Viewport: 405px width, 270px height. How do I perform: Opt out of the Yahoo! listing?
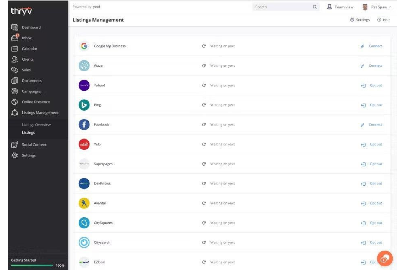pos(372,85)
